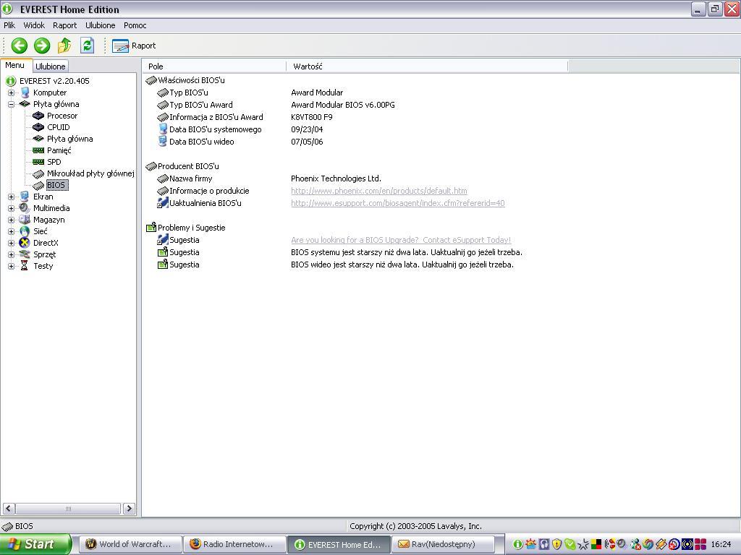Expand the Sieć node
This screenshot has height=555, width=741.
11,232
